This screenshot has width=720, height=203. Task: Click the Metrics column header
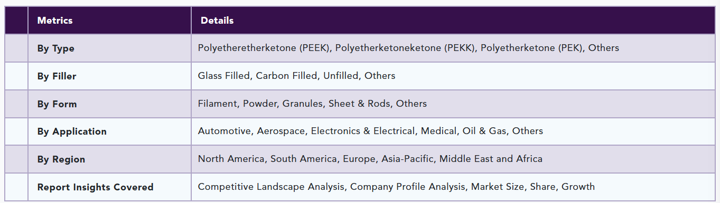[x=55, y=21]
